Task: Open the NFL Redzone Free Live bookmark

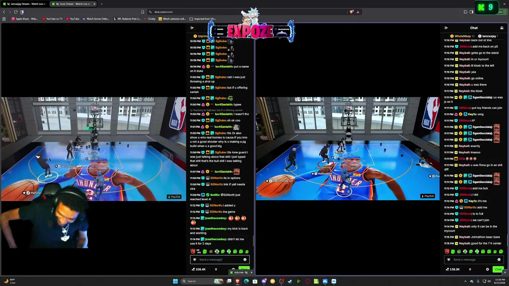Action: (x=127, y=19)
